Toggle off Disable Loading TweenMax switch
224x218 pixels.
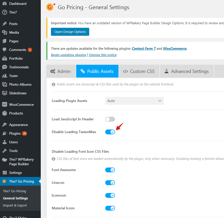110,132
